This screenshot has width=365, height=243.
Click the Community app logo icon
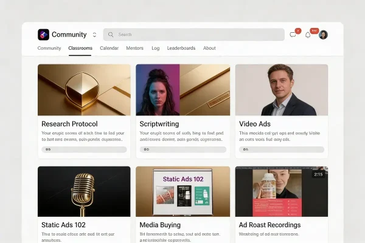pos(44,35)
